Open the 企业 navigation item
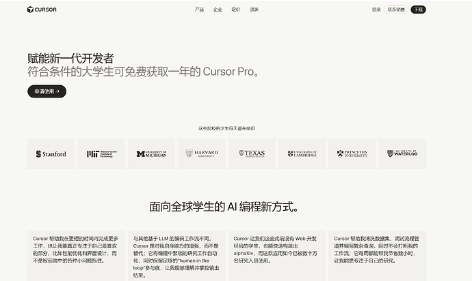The height and width of the screenshot is (281, 472). click(x=218, y=10)
